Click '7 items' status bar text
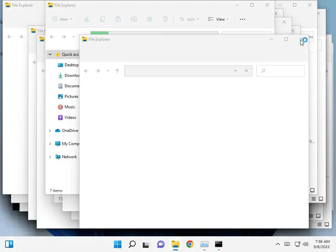The height and width of the screenshot is (252, 336). click(56, 191)
